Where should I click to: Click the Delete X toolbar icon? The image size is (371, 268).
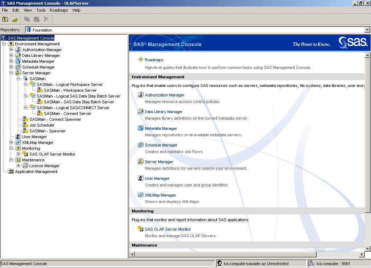[46, 19]
